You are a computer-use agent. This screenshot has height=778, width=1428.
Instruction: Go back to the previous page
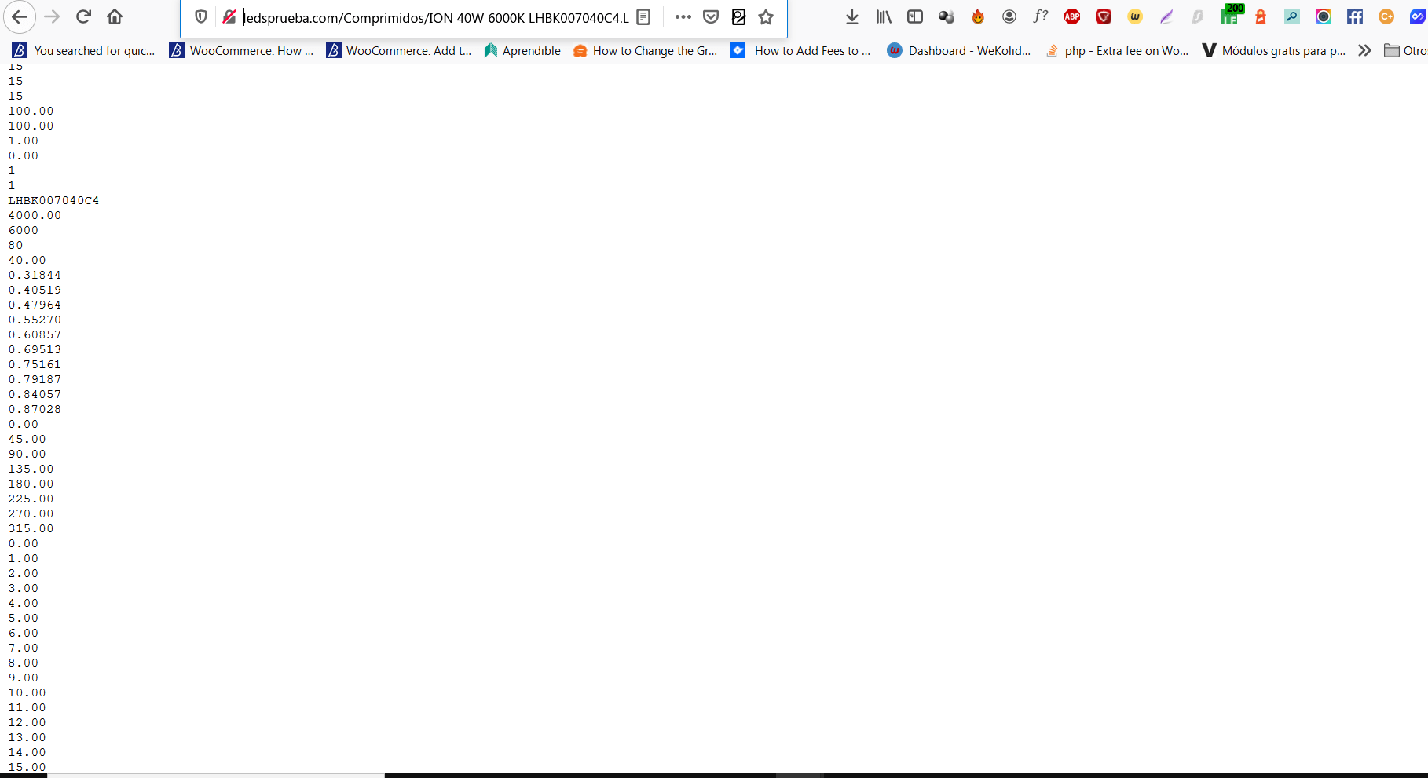pyautogui.click(x=20, y=16)
